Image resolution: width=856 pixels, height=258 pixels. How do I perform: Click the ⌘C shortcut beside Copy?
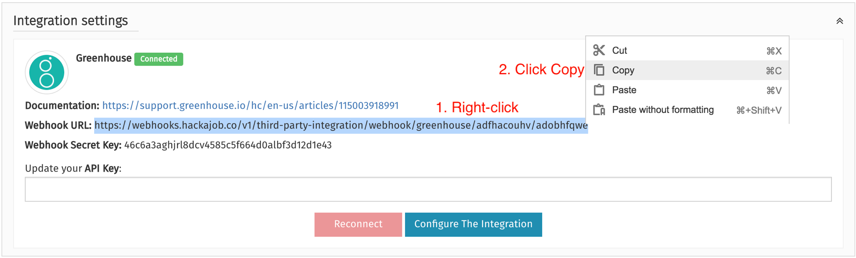(x=774, y=71)
